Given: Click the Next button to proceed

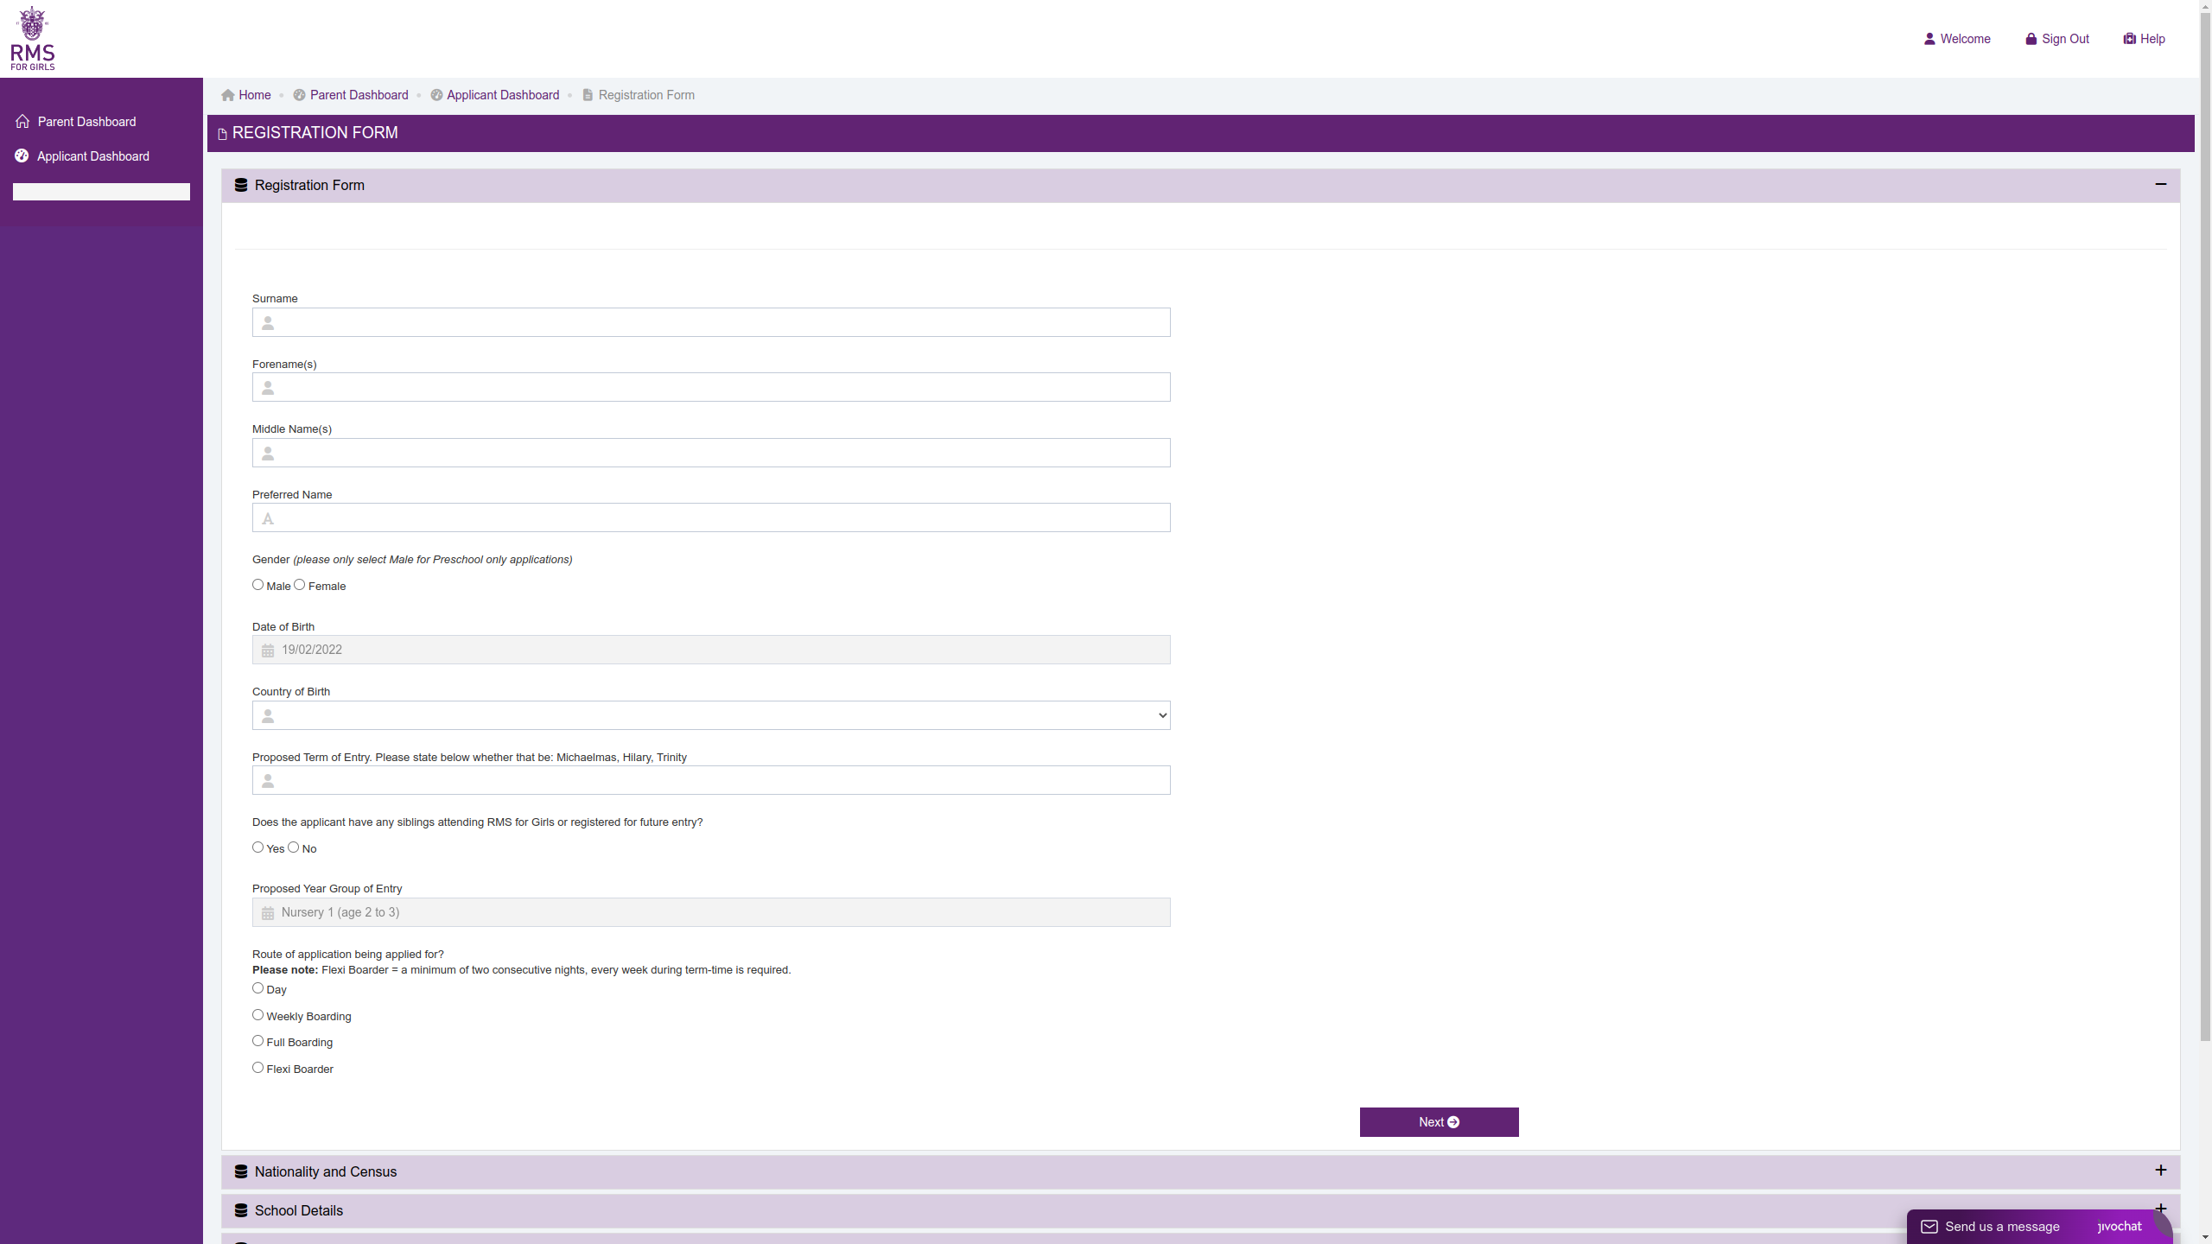Looking at the screenshot, I should (x=1439, y=1121).
